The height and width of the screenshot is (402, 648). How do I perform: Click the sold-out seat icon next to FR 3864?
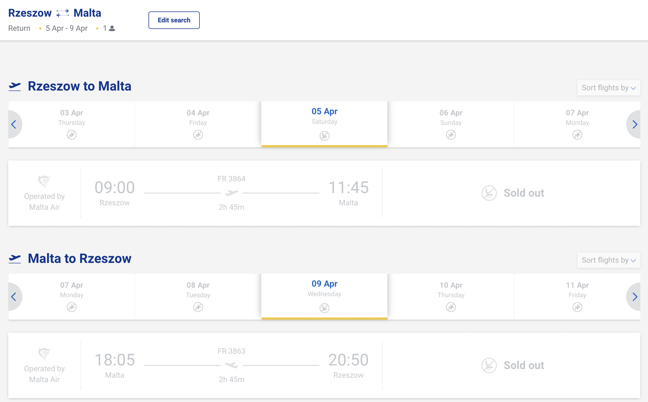[489, 193]
